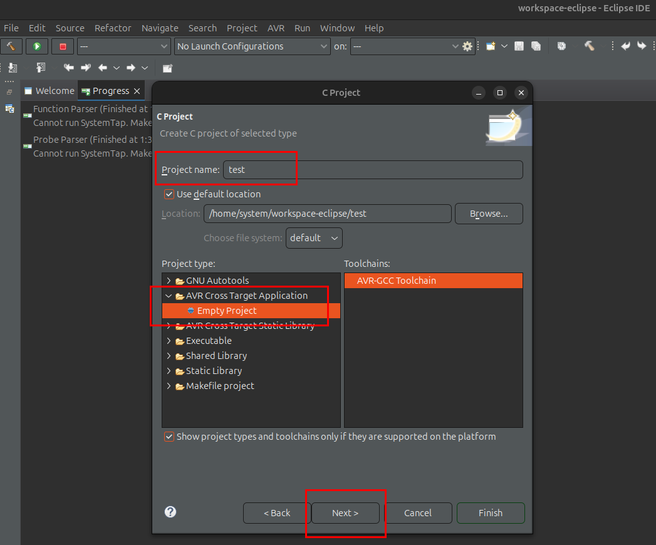Click the Cancel button
Screen dimensions: 656x545
(417, 513)
